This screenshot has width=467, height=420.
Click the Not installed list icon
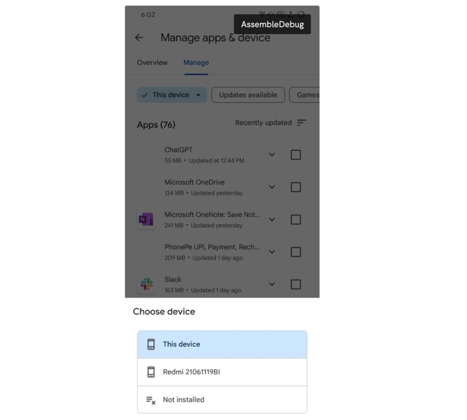click(151, 400)
